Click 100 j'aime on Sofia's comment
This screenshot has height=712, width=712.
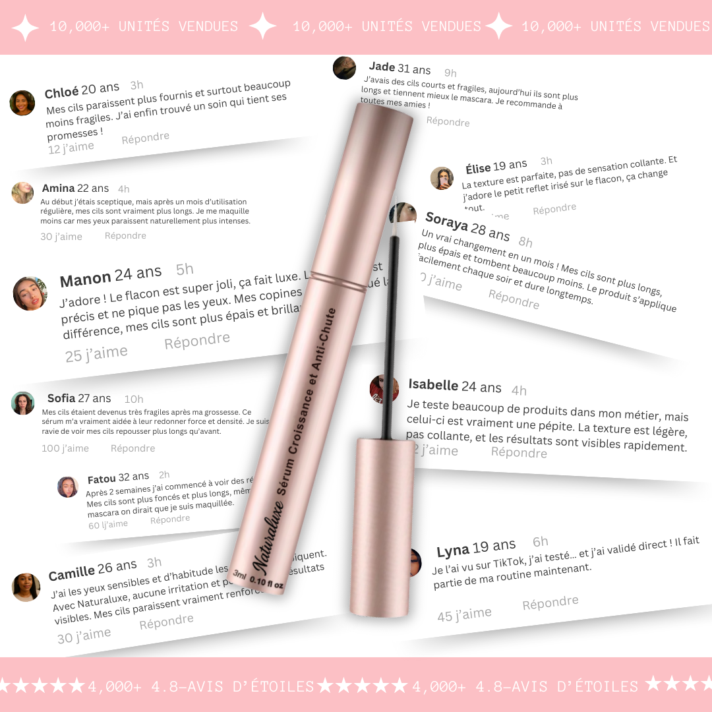click(65, 448)
